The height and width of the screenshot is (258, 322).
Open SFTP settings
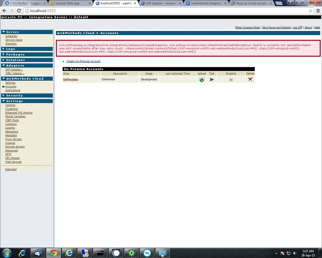pos(8,154)
